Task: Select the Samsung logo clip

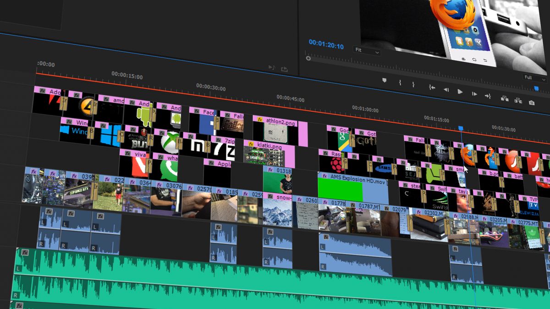Action: coord(384,167)
